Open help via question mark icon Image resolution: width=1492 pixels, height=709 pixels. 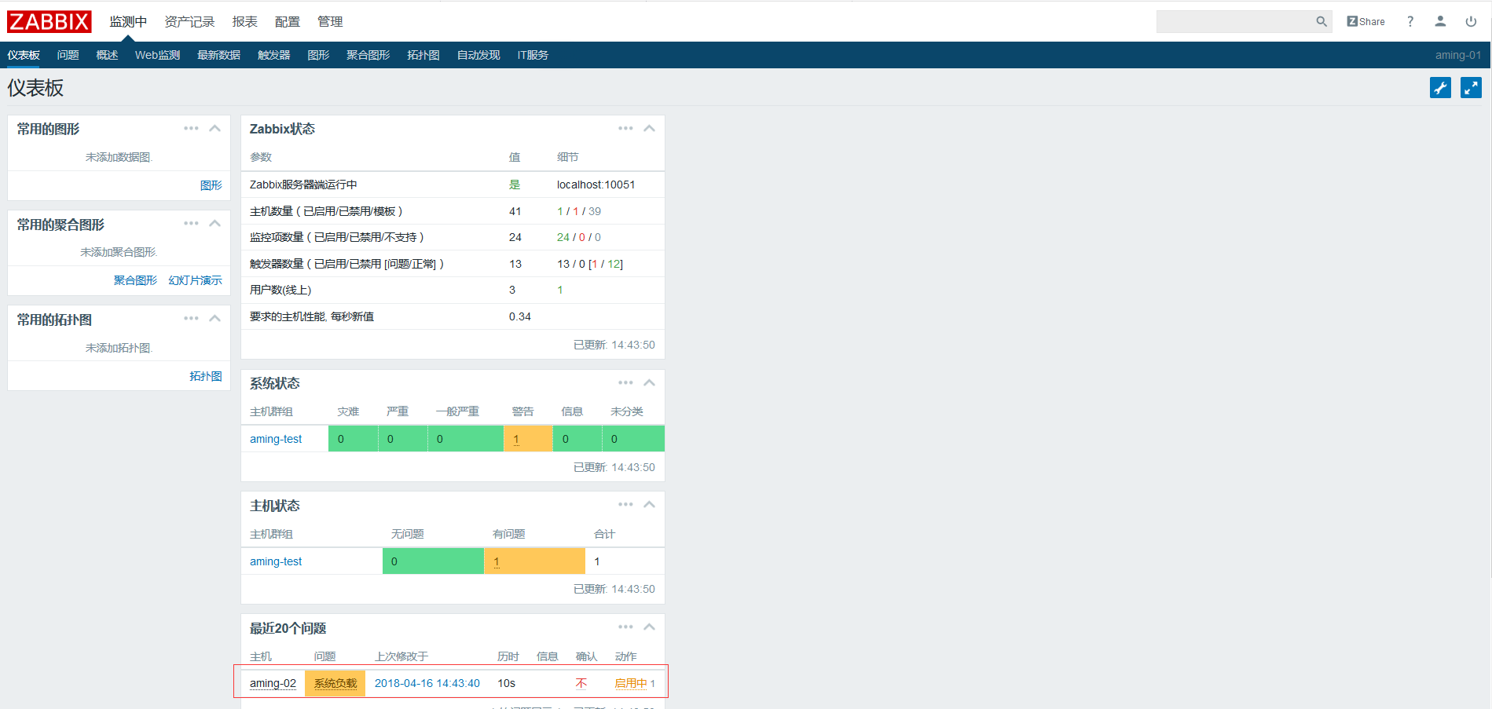1410,21
